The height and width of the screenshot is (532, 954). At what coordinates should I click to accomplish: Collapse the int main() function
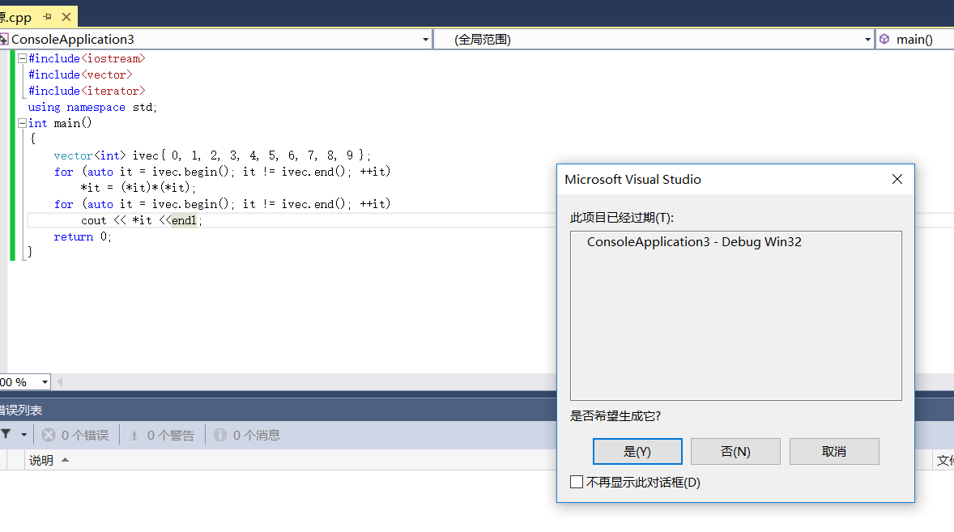click(22, 123)
